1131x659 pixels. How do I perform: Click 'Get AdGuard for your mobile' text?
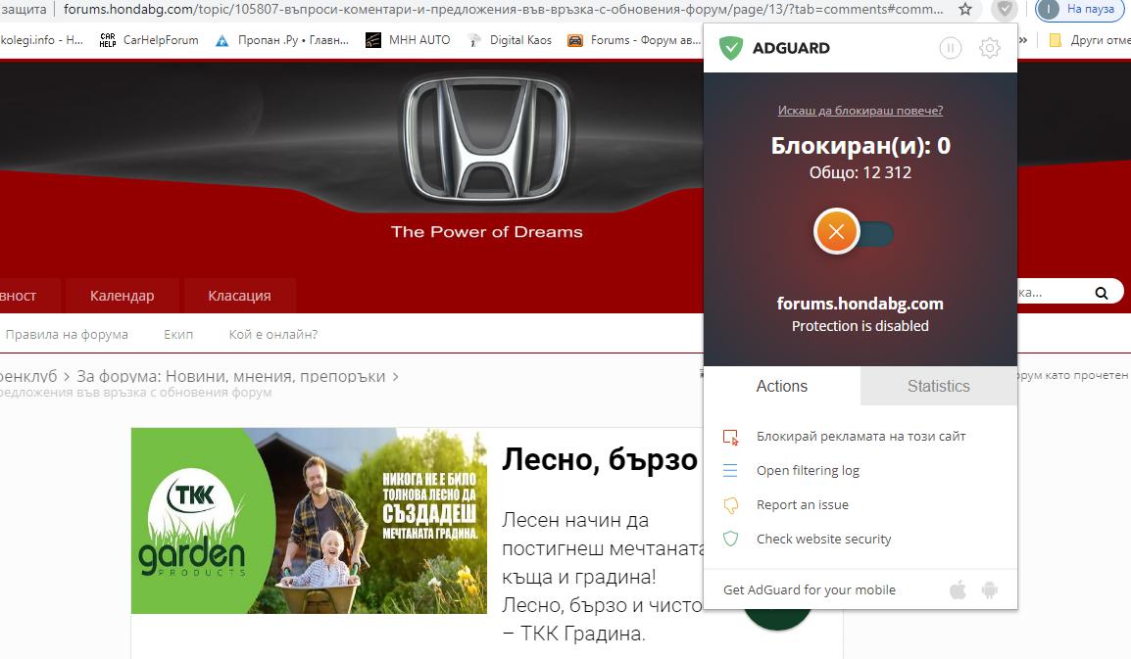tap(810, 589)
